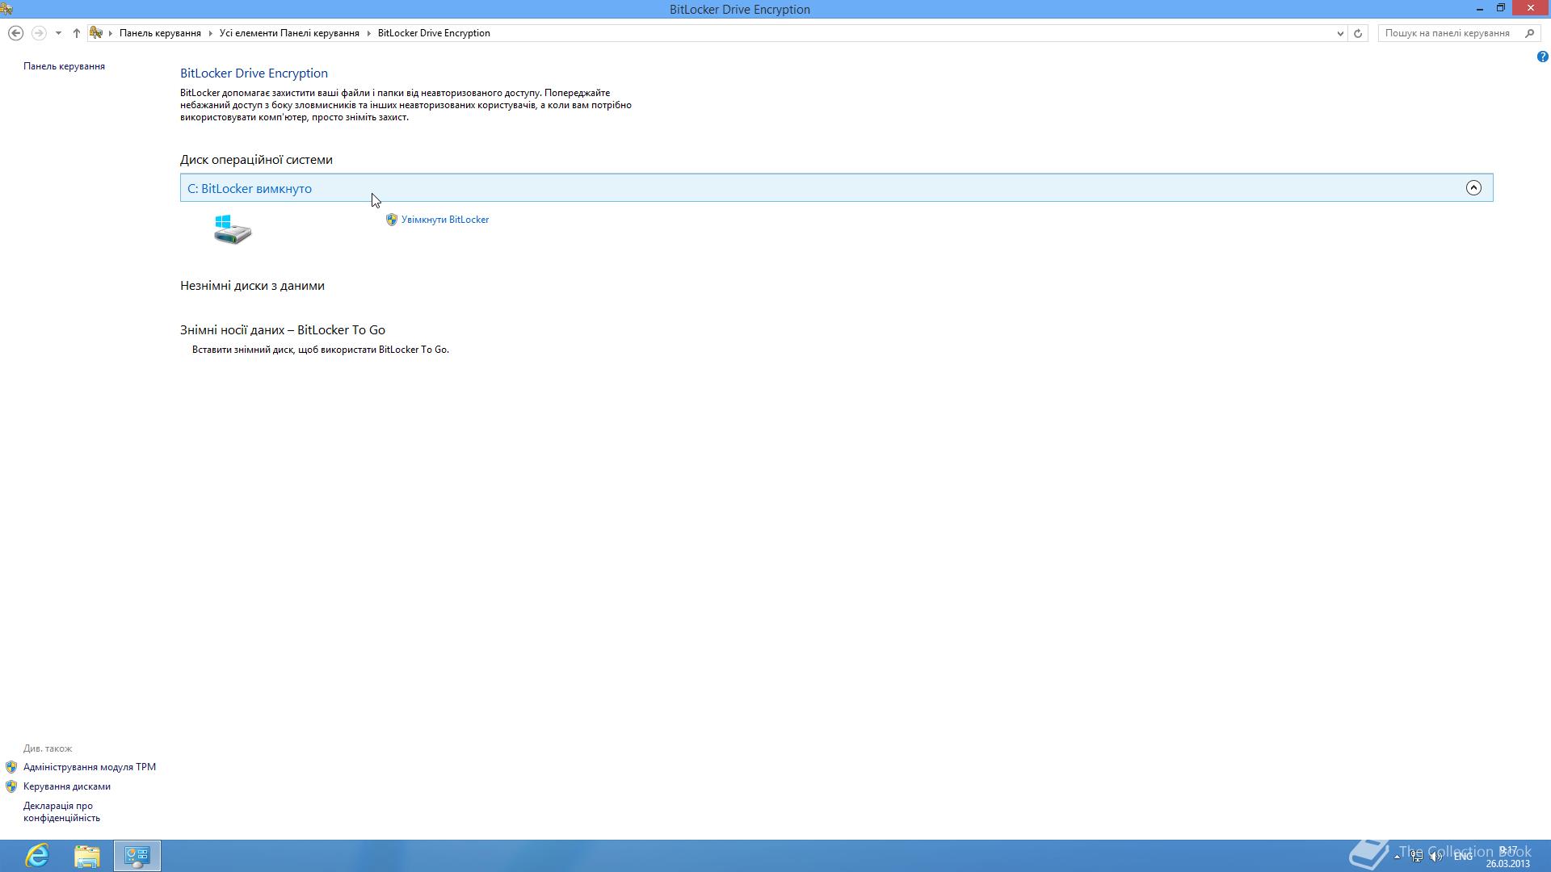The height and width of the screenshot is (872, 1551).
Task: Click the ENG language indicator
Action: pyautogui.click(x=1463, y=857)
